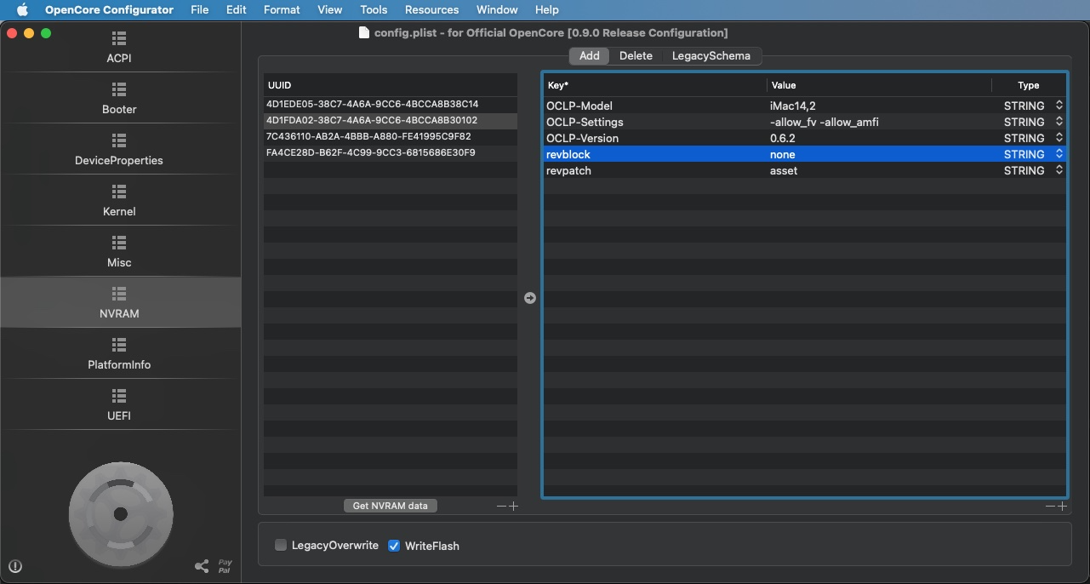Select UUID FA4CE28D-B62F-4C99-9CC3-6815686E30F9
Screen dimensions: 1090x584
click(x=391, y=152)
